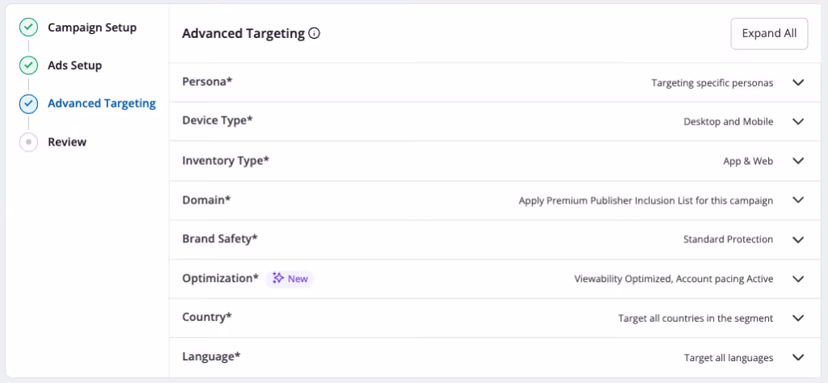Click the Review step circle icon
Viewport: 828px width, 383px height.
point(28,142)
